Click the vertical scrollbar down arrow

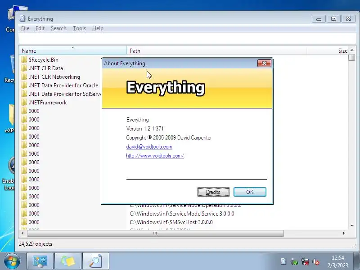(352, 226)
